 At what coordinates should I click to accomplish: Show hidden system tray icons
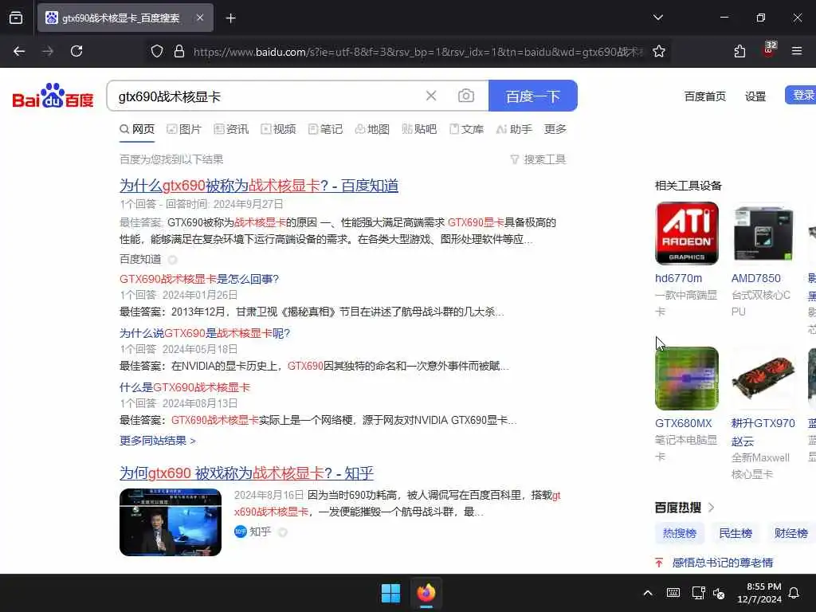click(648, 593)
